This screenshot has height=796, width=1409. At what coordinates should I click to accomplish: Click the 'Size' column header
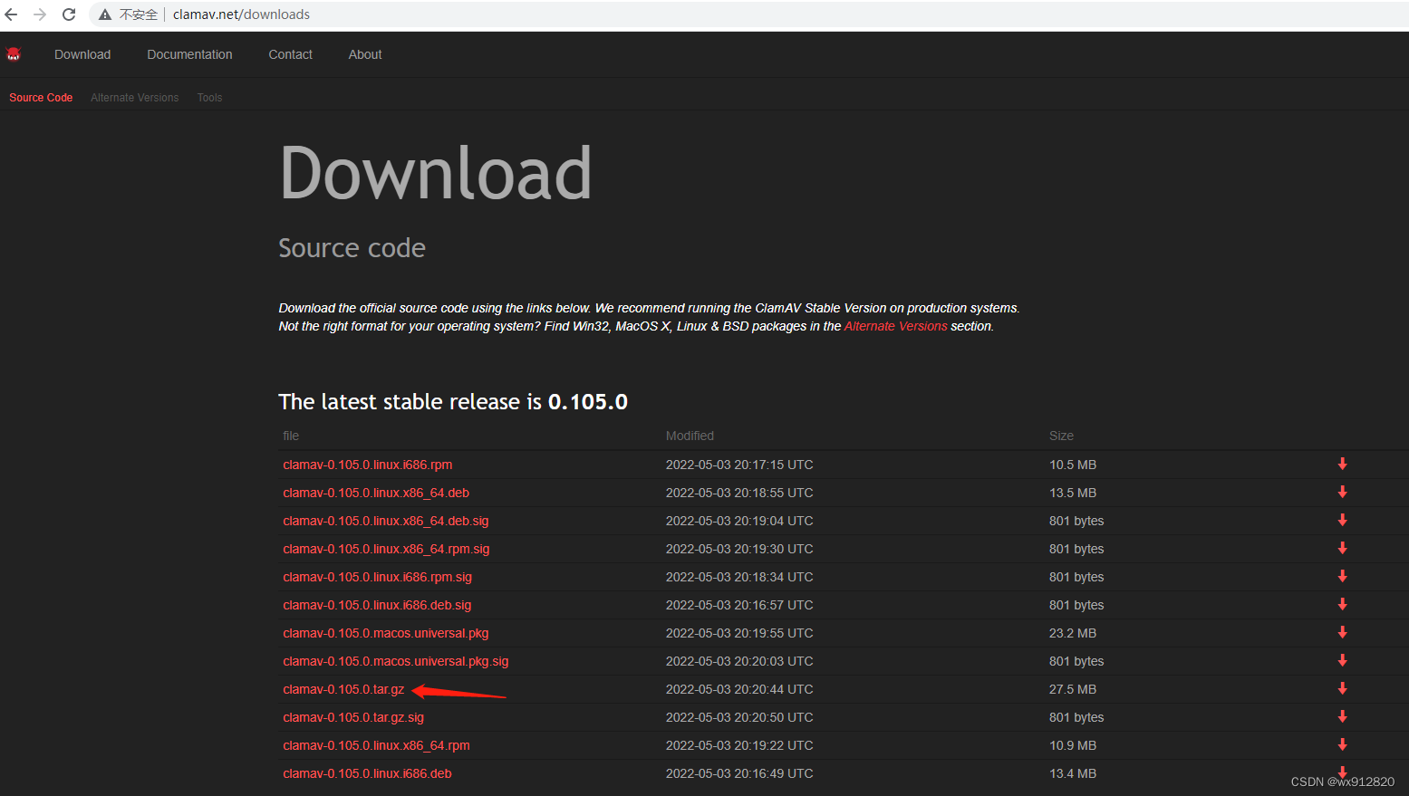point(1061,436)
